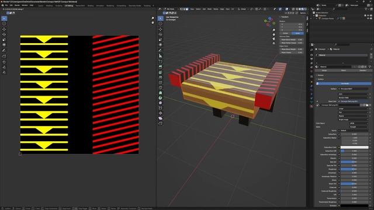
Task: Open the Mesh menu in 3D viewport
Action: 209,9
